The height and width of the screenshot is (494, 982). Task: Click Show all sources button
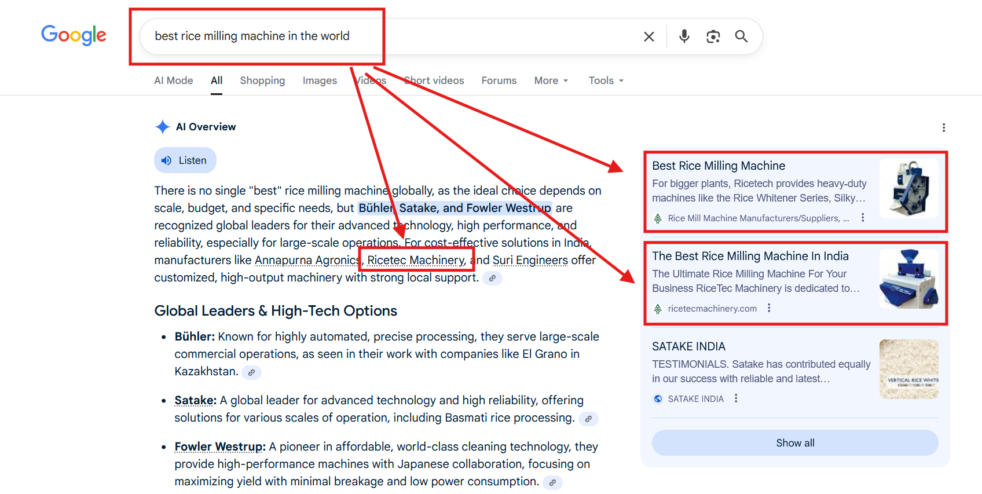[x=794, y=443]
